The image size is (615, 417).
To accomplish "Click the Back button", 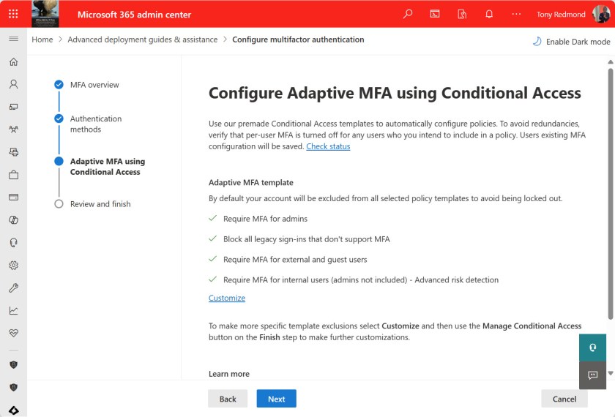I will point(228,399).
